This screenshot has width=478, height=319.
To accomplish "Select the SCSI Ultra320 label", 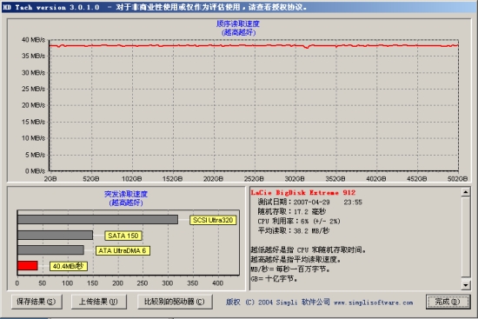I will click(x=213, y=220).
